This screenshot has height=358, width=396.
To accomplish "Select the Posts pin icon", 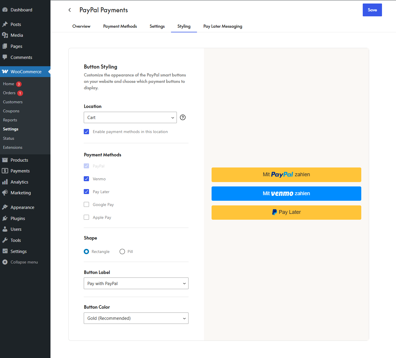I will [6, 24].
